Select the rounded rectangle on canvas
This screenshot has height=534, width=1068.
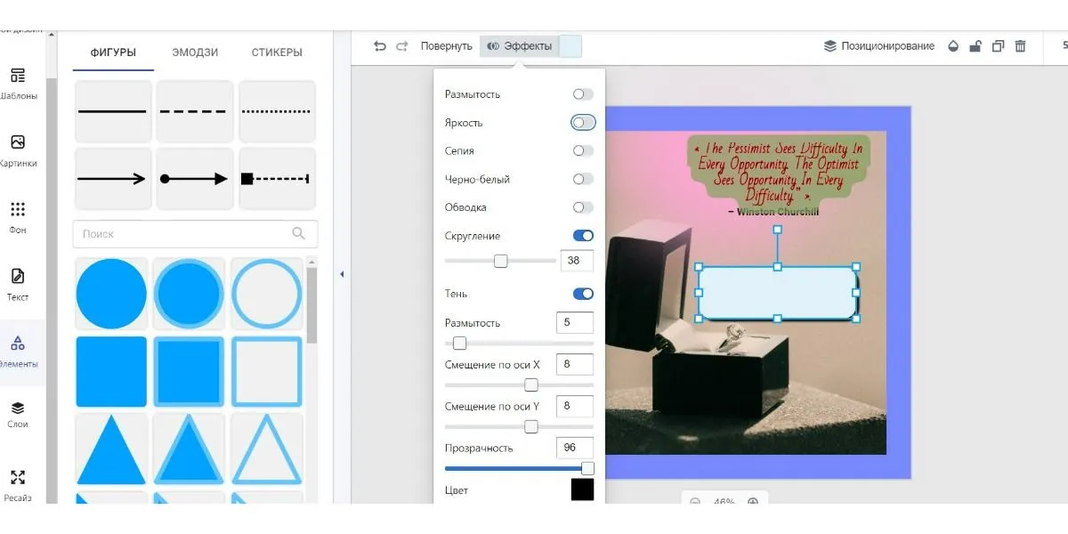777,293
